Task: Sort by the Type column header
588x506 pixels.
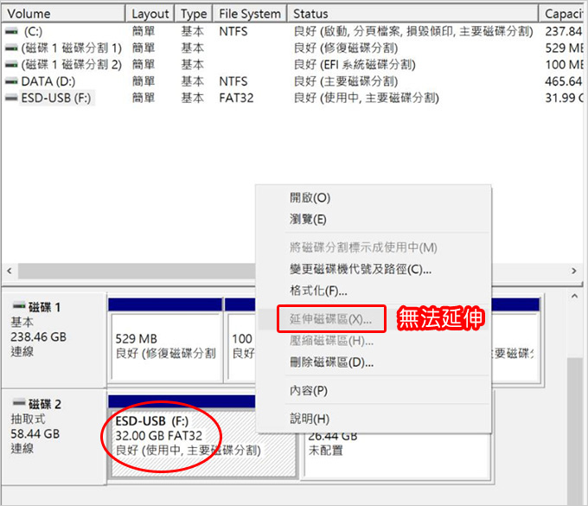Action: click(x=194, y=14)
